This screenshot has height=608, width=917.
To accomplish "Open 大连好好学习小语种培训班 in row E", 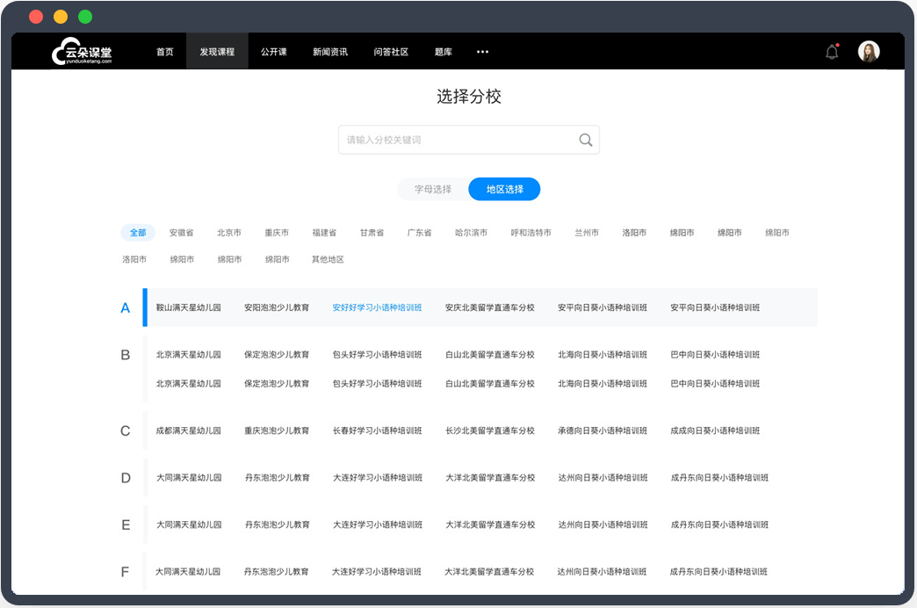I will (378, 525).
